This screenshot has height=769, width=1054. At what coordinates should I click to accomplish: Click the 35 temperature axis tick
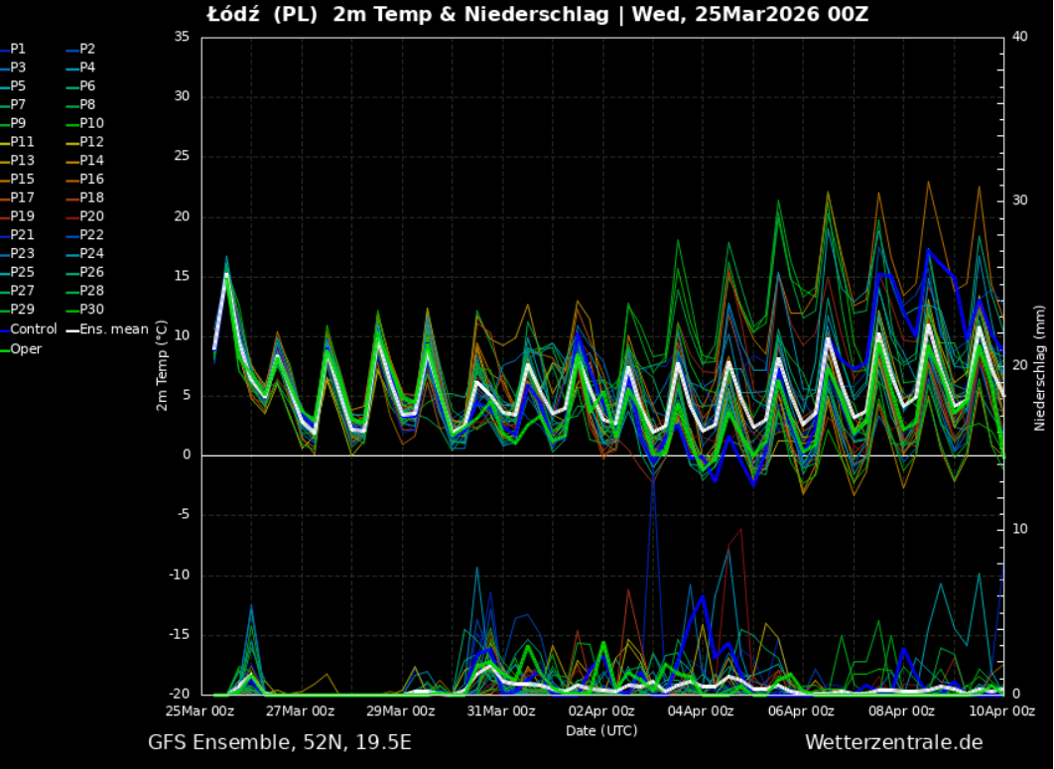point(182,36)
